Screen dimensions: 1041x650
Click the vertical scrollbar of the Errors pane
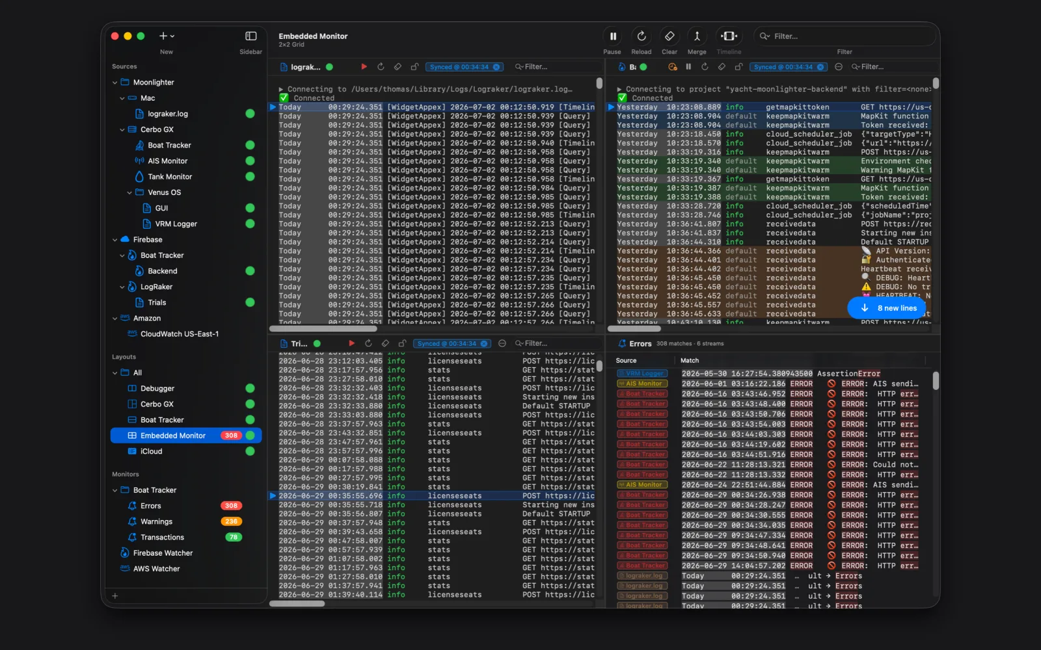tap(936, 380)
